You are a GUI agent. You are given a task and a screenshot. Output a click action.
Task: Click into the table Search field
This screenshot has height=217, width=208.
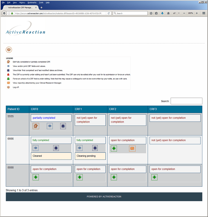point(186,101)
